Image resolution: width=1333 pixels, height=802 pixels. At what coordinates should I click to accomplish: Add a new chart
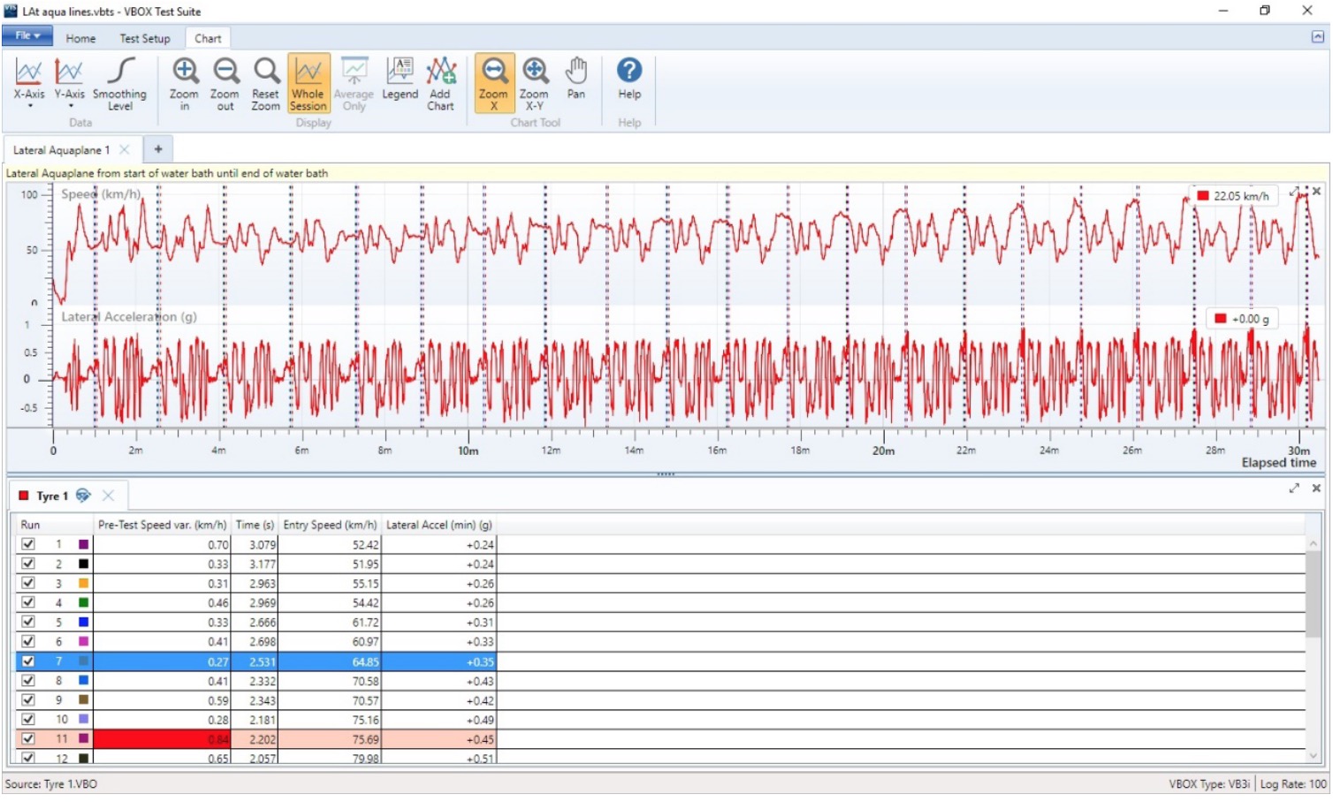(440, 83)
